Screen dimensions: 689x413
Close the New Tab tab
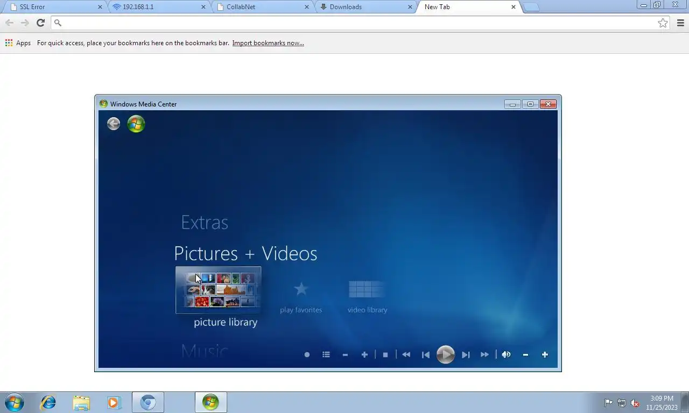[514, 7]
